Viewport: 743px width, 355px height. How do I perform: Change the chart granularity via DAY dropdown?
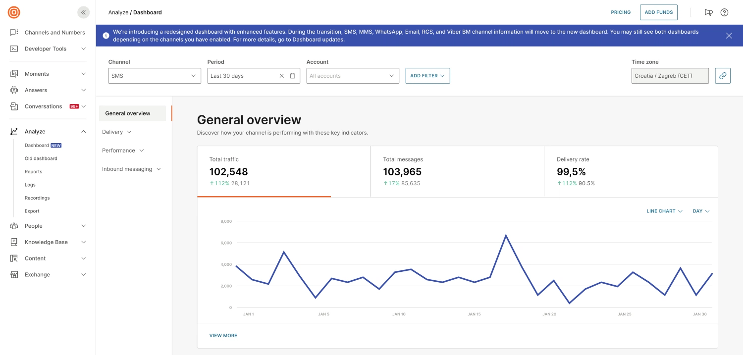click(x=700, y=211)
